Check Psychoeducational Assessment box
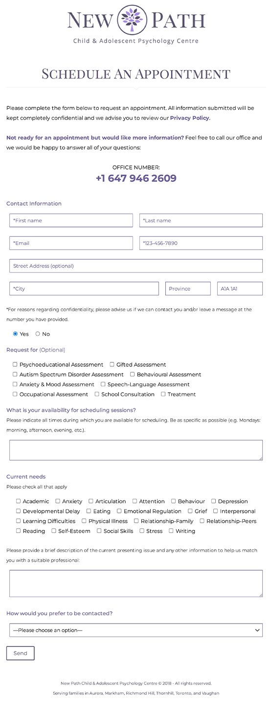The height and width of the screenshot is (706, 272). (x=15, y=364)
